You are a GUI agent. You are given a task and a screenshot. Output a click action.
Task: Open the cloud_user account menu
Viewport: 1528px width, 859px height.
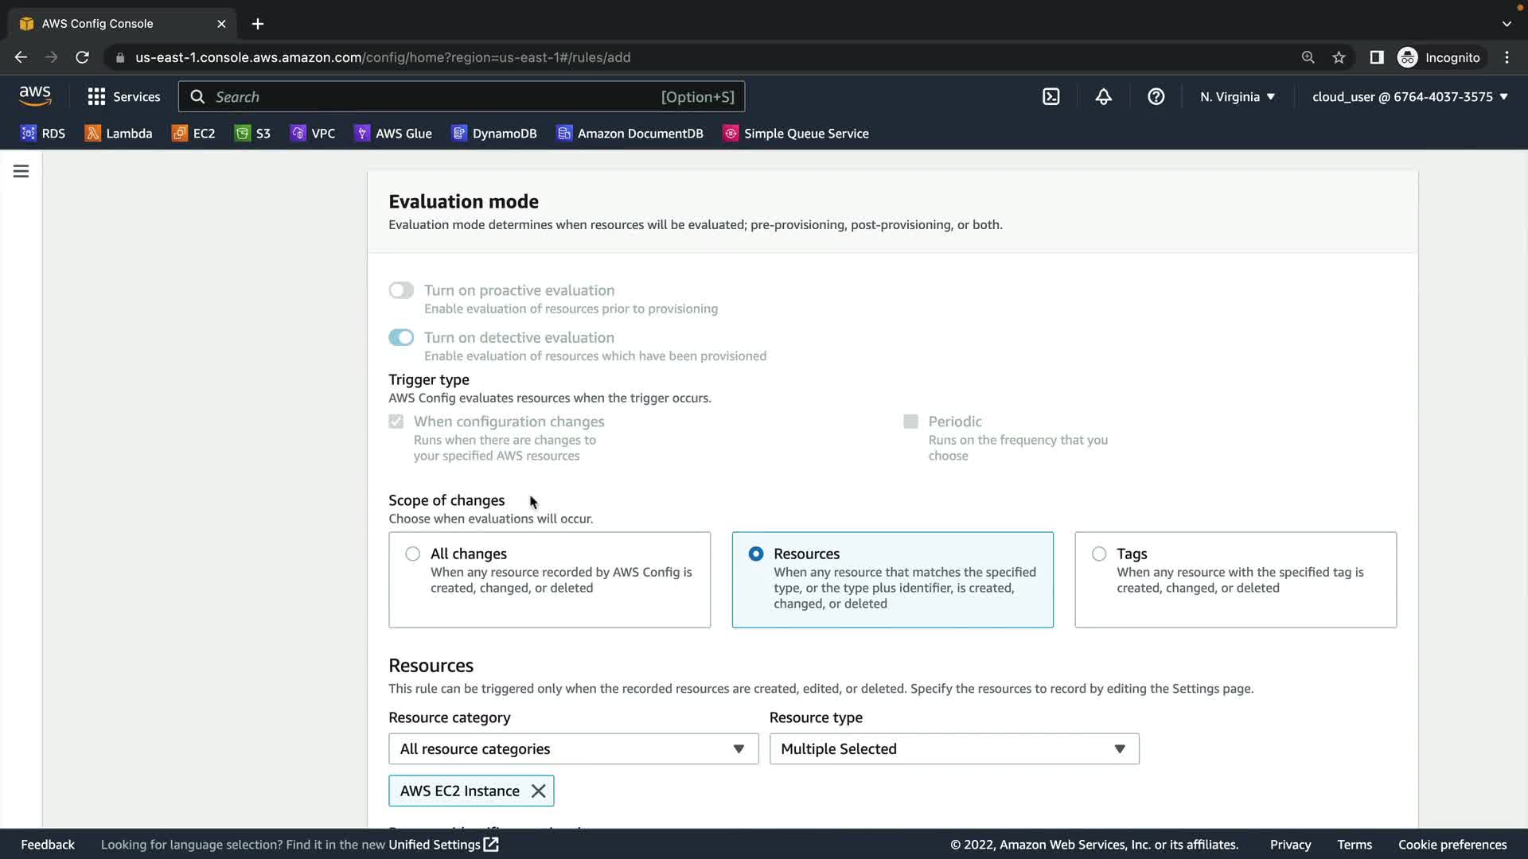[1409, 97]
